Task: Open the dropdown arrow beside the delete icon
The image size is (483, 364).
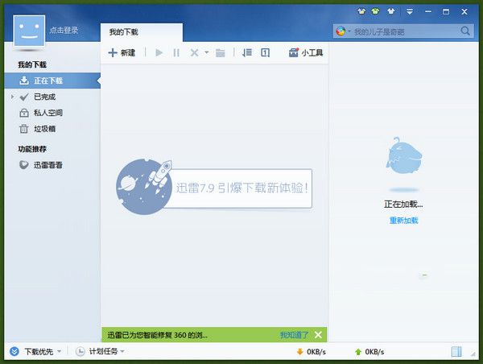Action: pos(206,52)
